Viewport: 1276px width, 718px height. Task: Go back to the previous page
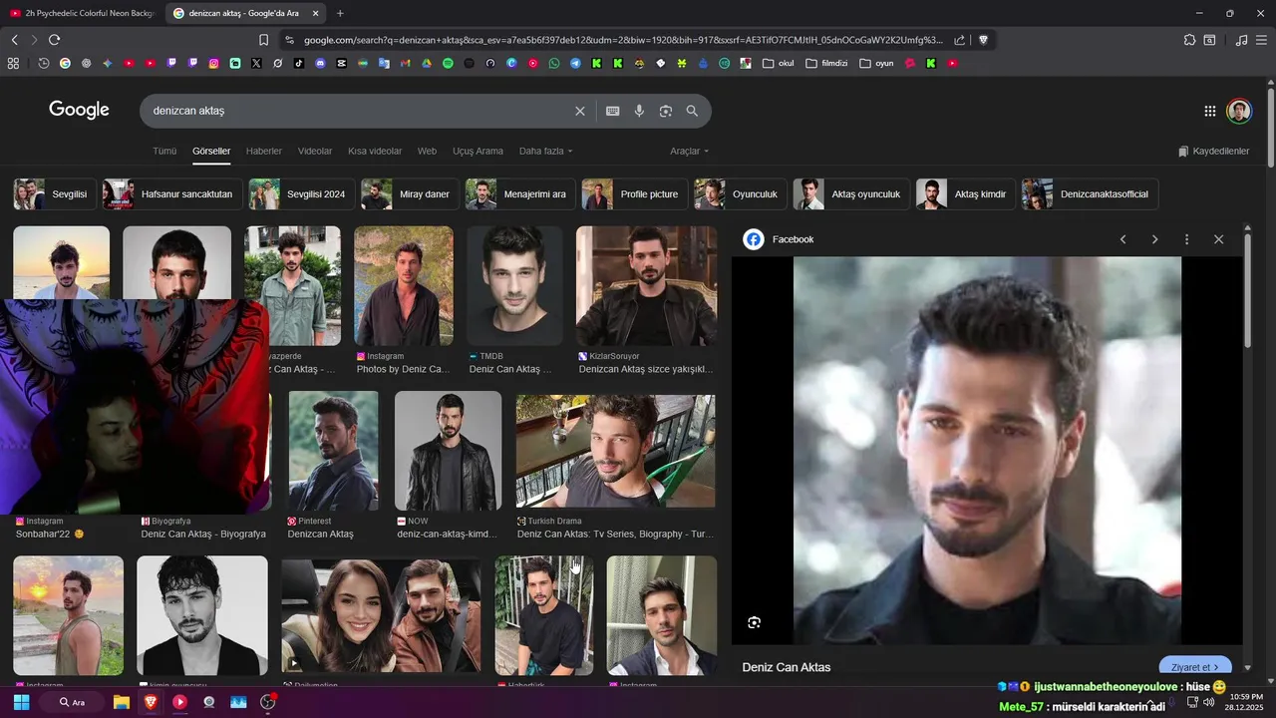click(x=14, y=40)
